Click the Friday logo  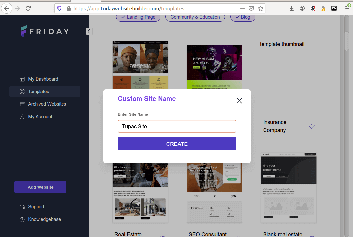tap(44, 31)
